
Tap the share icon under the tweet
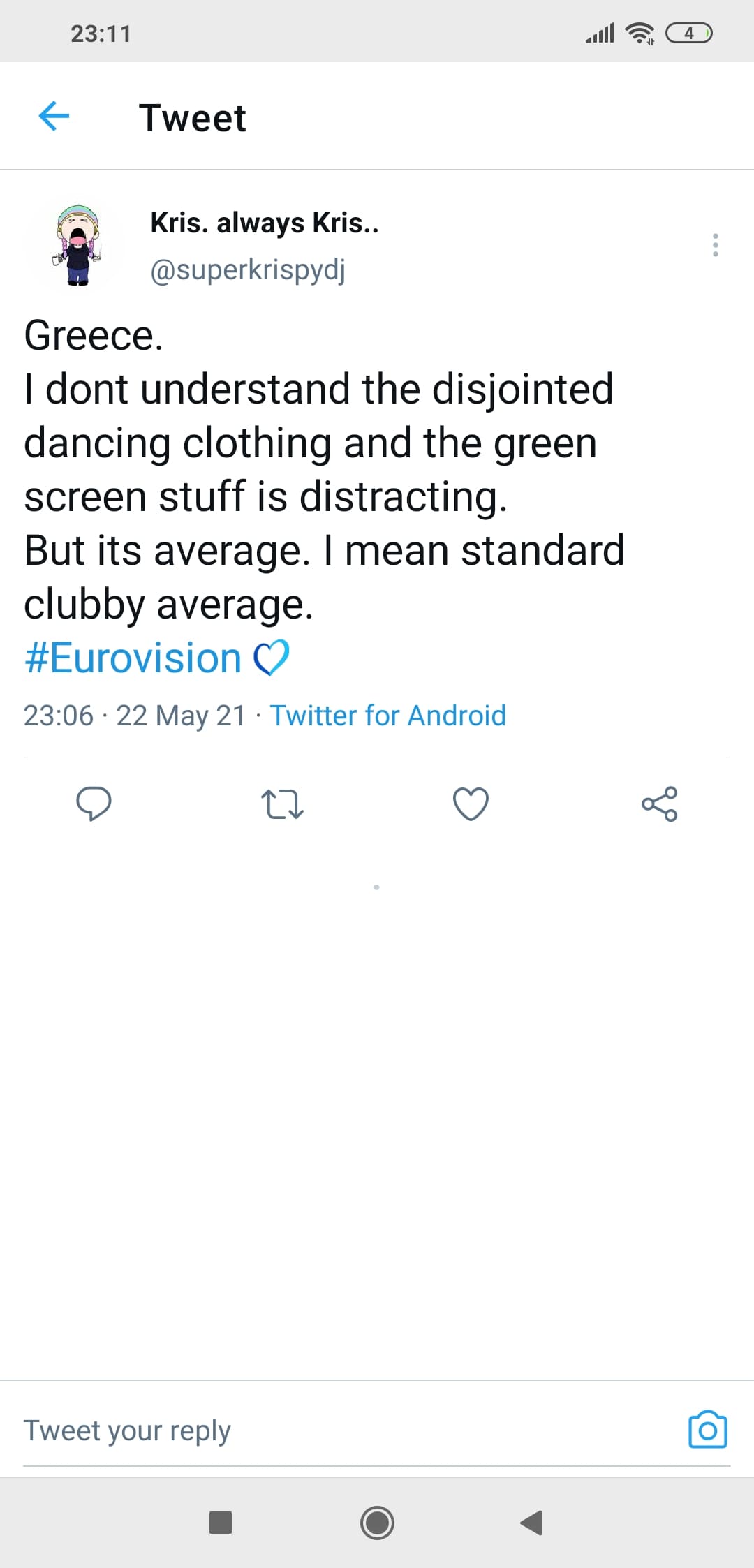pos(659,804)
